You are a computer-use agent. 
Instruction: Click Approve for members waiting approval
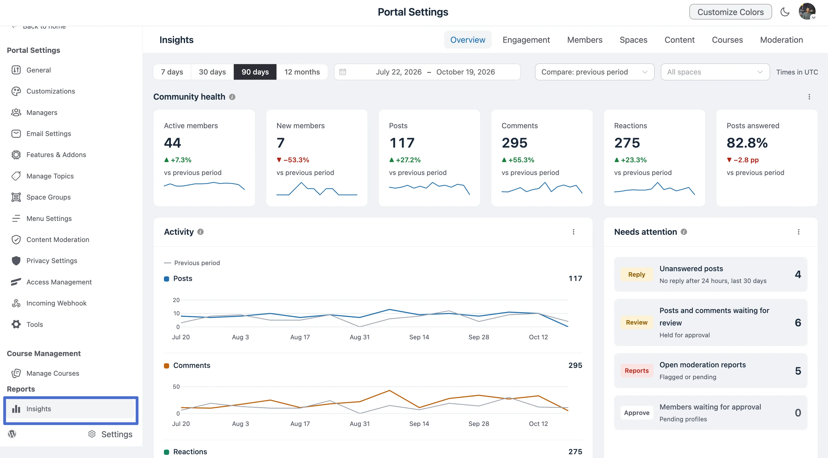636,413
